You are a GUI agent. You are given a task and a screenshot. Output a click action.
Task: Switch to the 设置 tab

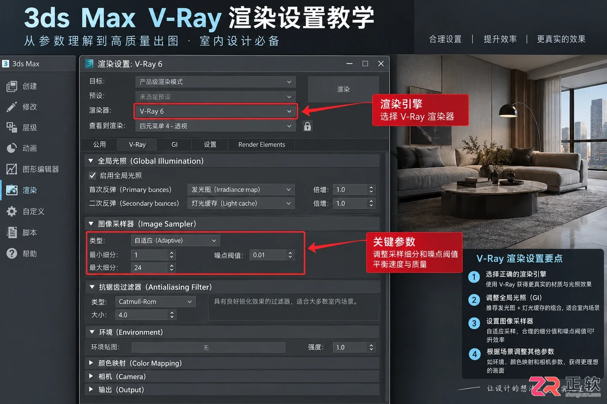click(x=210, y=144)
